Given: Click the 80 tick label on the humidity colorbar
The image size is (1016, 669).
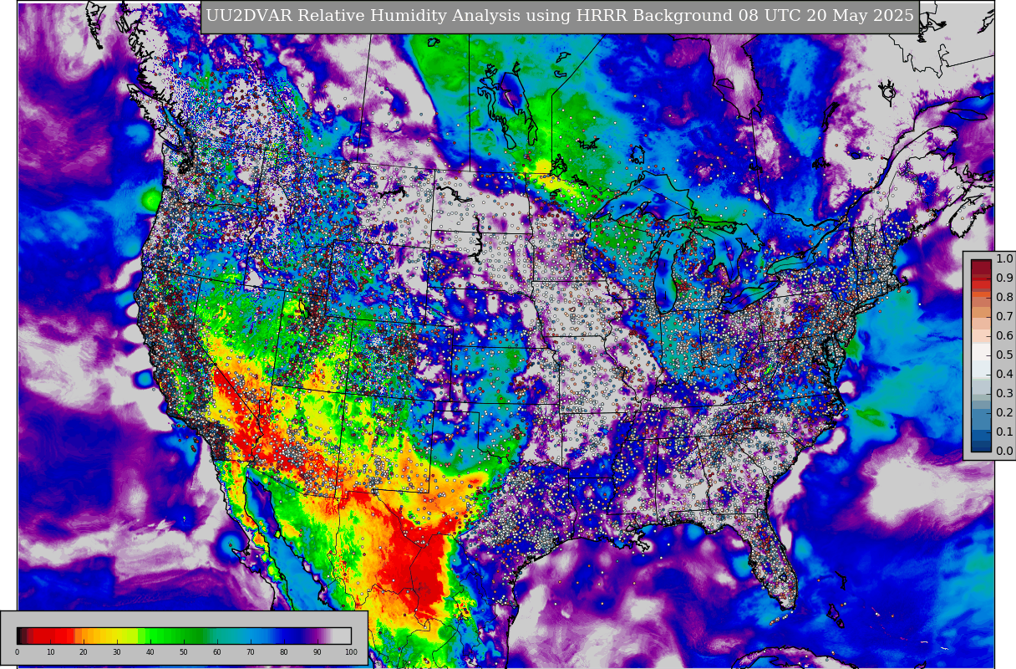Looking at the screenshot, I should click(x=284, y=652).
